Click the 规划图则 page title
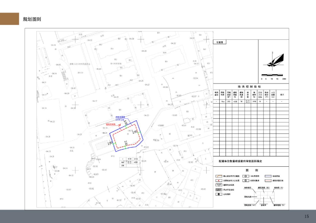316x223 pixels. pyautogui.click(x=32, y=19)
